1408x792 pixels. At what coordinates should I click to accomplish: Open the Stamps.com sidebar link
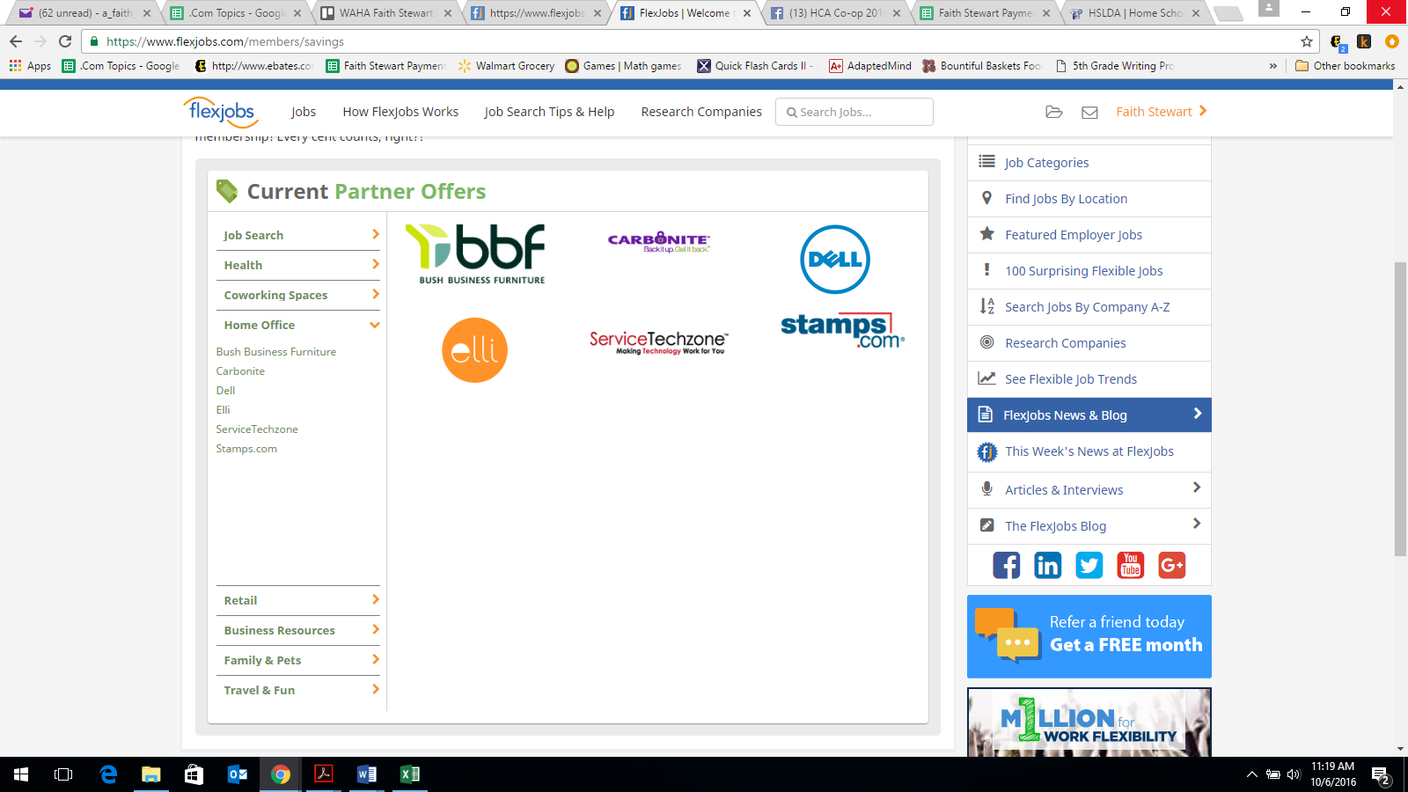[246, 448]
